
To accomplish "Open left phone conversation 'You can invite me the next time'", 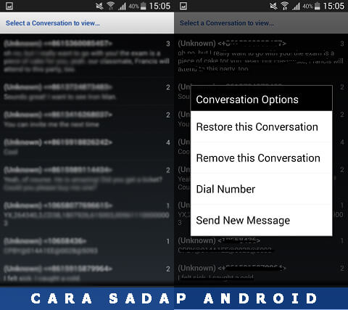I will 87,119.
